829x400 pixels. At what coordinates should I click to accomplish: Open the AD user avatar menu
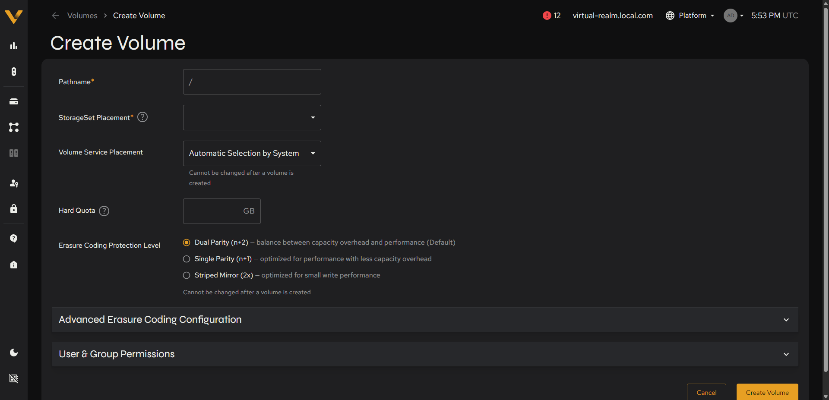coord(734,16)
